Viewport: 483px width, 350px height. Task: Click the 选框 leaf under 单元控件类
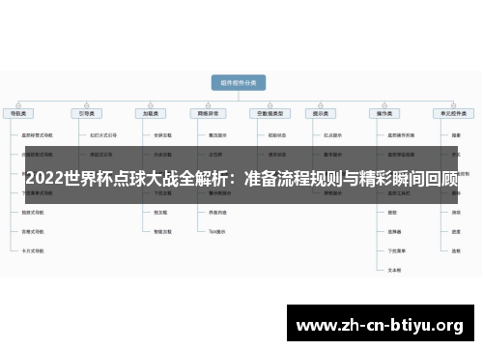click(x=456, y=251)
